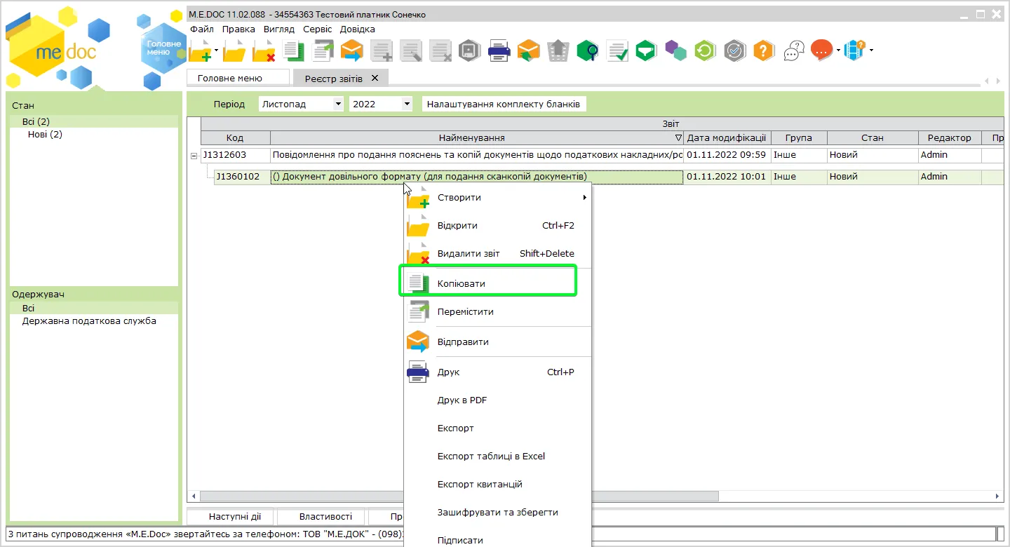Click the green refresh hexagon toolbar icon
This screenshot has width=1010, height=547.
click(x=705, y=50)
